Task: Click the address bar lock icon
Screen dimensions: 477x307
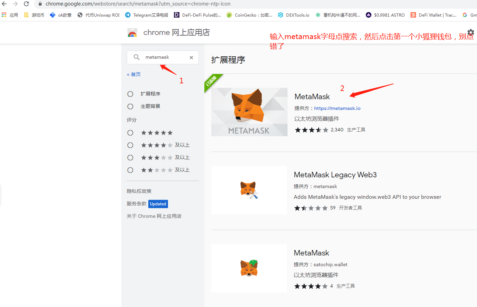Action: pyautogui.click(x=40, y=4)
